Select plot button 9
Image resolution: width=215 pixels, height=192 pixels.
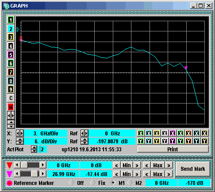click(x=11, y=89)
